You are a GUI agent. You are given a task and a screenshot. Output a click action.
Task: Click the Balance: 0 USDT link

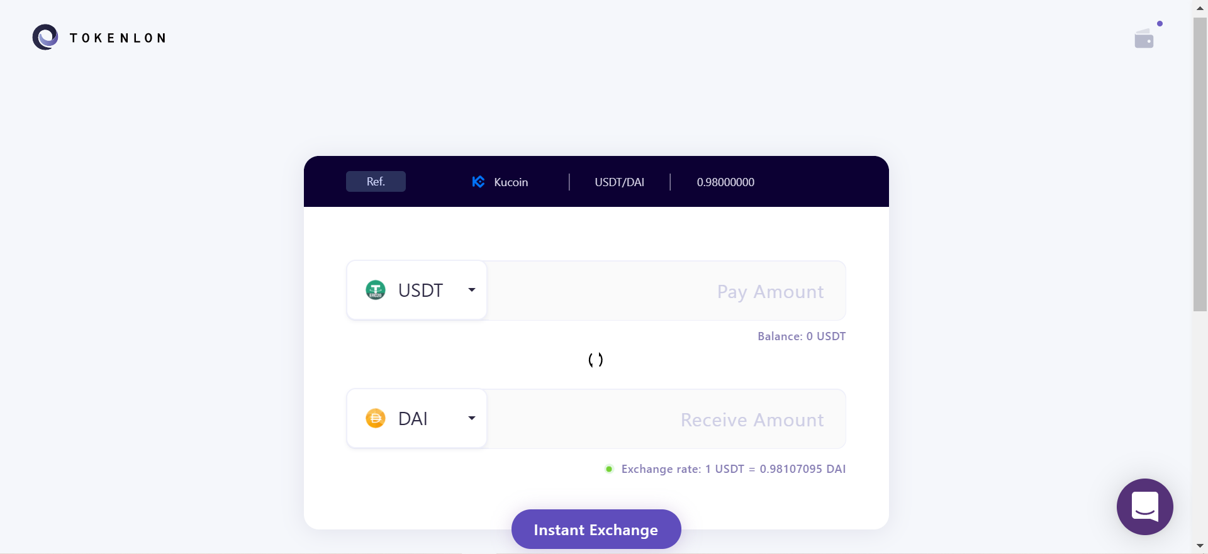coord(801,336)
